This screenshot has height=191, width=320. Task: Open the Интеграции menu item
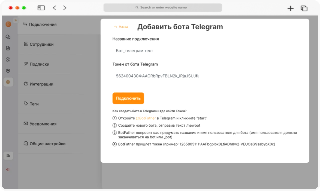coord(59,84)
